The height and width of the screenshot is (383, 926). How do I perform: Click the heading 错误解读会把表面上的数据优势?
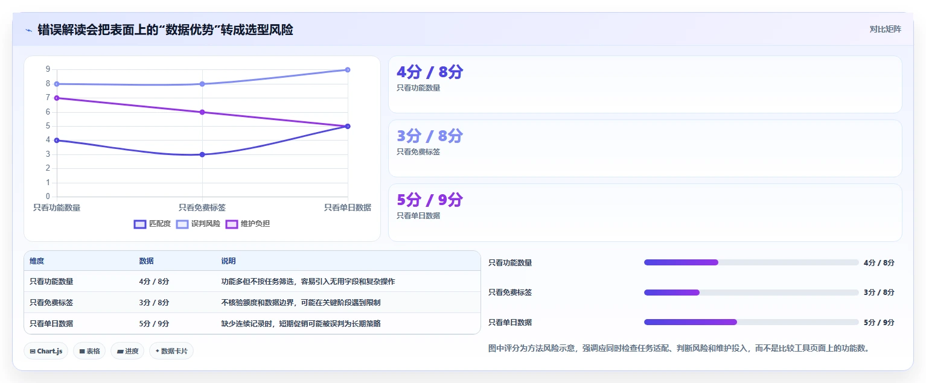pos(165,30)
